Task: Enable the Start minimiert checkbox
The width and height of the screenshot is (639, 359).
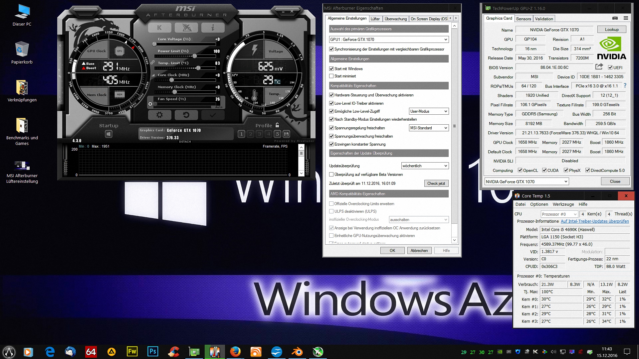Action: 331,76
